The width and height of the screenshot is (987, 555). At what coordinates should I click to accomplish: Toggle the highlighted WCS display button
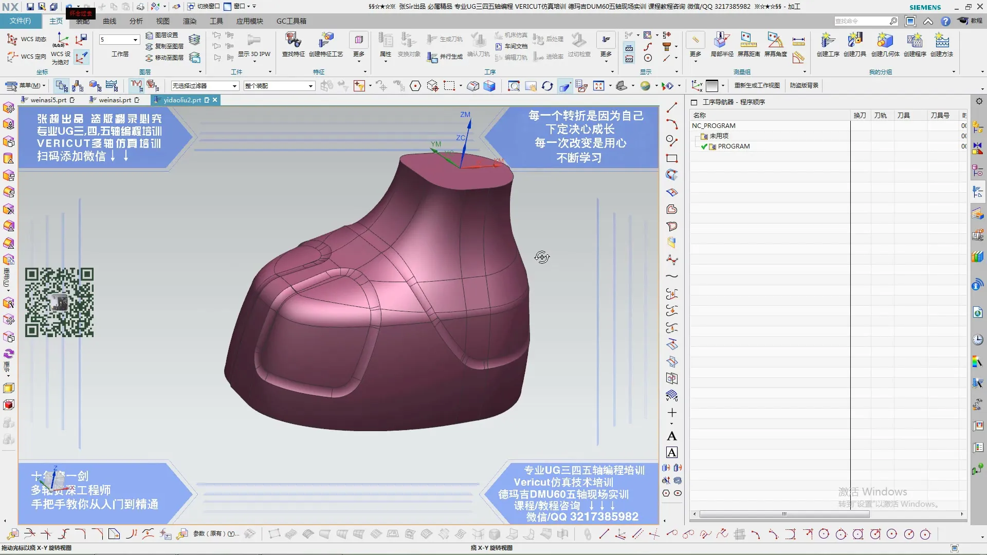81,57
